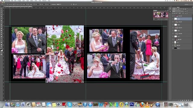The height and width of the screenshot is (108, 193).
Task: Click the champagne-drinking couple photo on canvas
Action: click(106, 66)
